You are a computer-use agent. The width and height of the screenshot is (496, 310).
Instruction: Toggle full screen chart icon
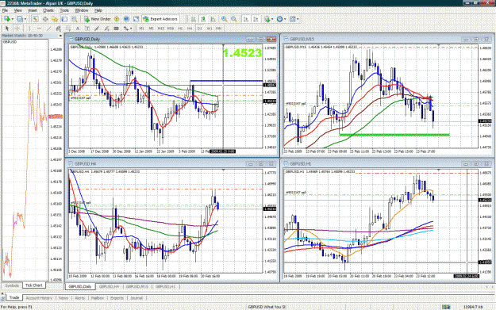(136, 19)
